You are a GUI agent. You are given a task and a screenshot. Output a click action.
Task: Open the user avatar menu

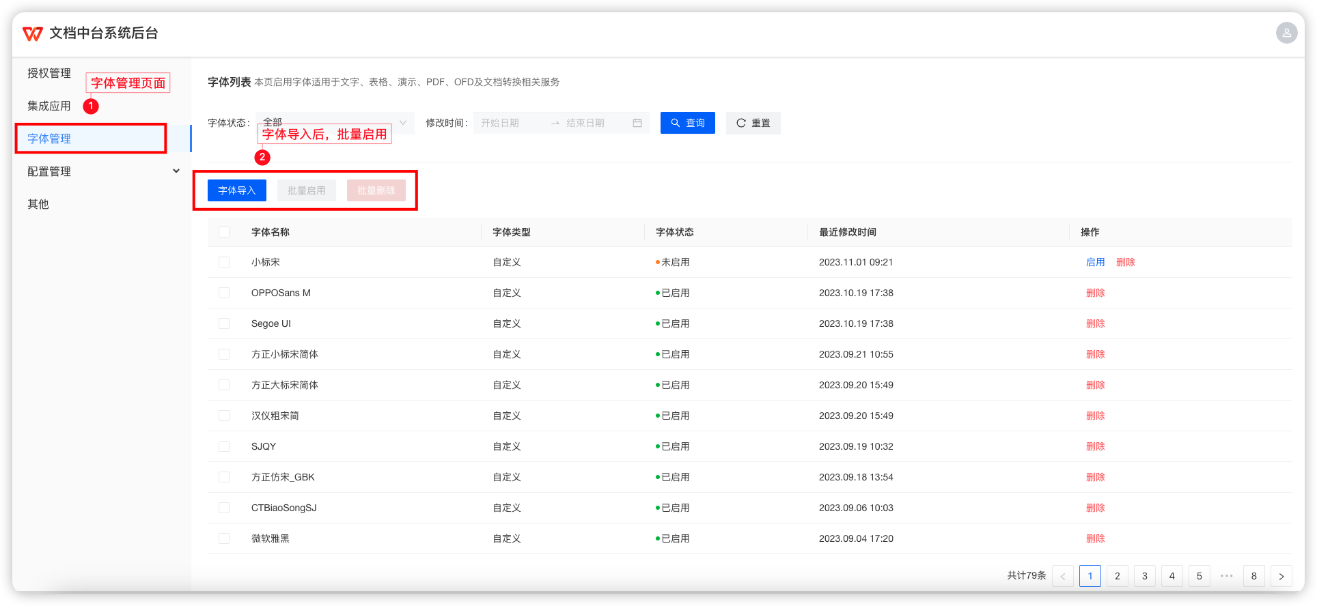(1286, 33)
